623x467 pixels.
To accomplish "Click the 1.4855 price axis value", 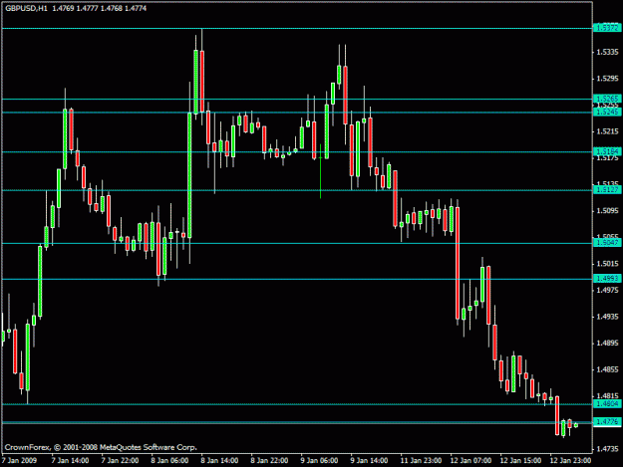I will [x=607, y=369].
